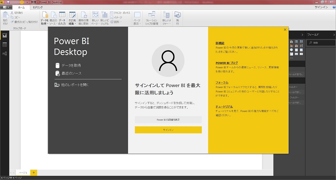Click the ellipsis for more visuals
336x180 pixels.
click(291, 58)
